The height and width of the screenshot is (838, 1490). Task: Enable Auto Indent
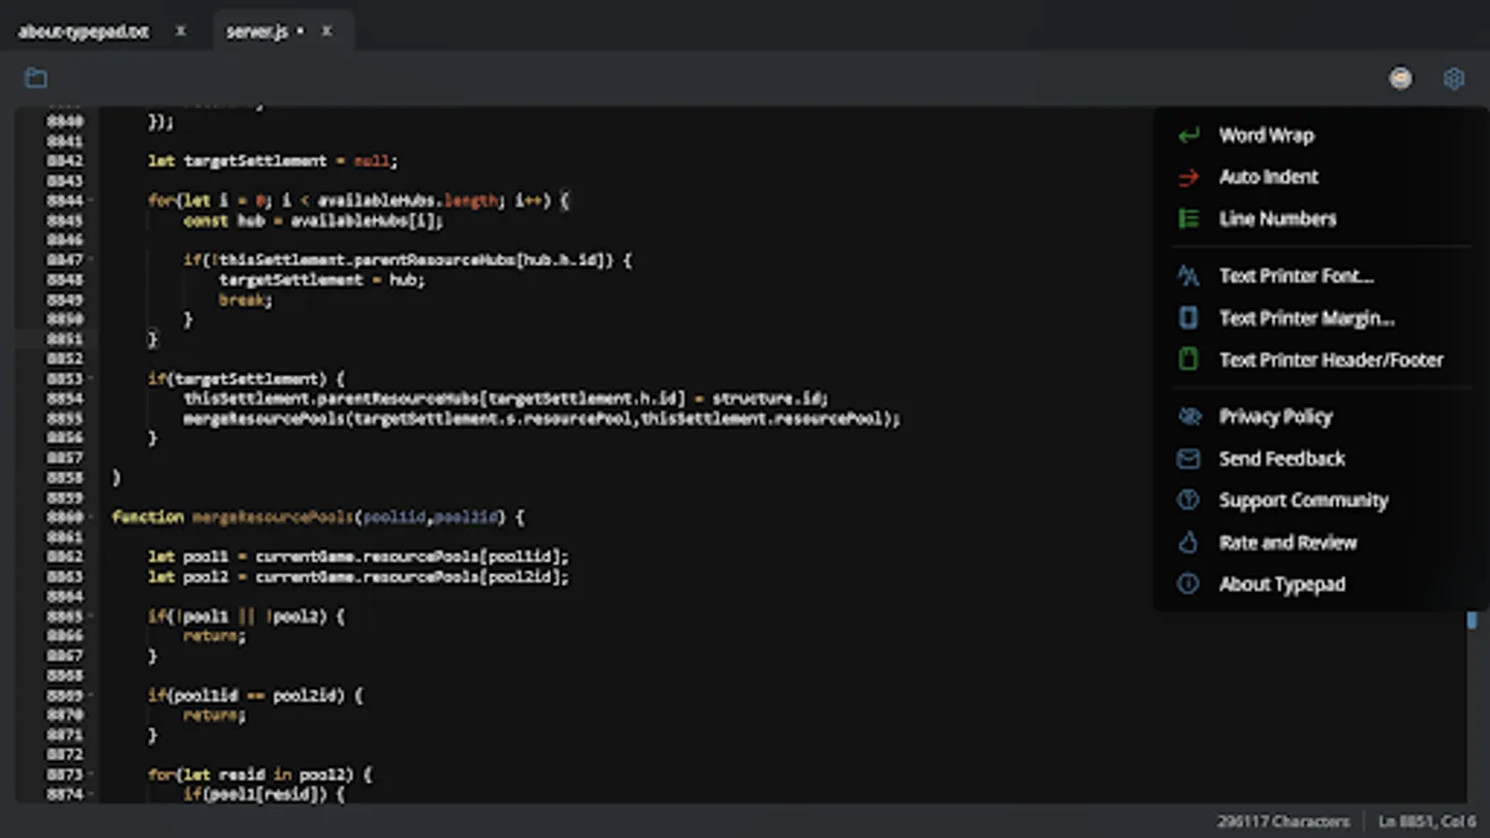1267,177
